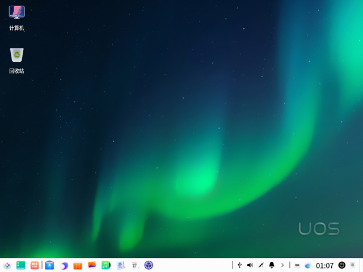
Task: Click the USB device tray icon
Action: click(x=240, y=265)
